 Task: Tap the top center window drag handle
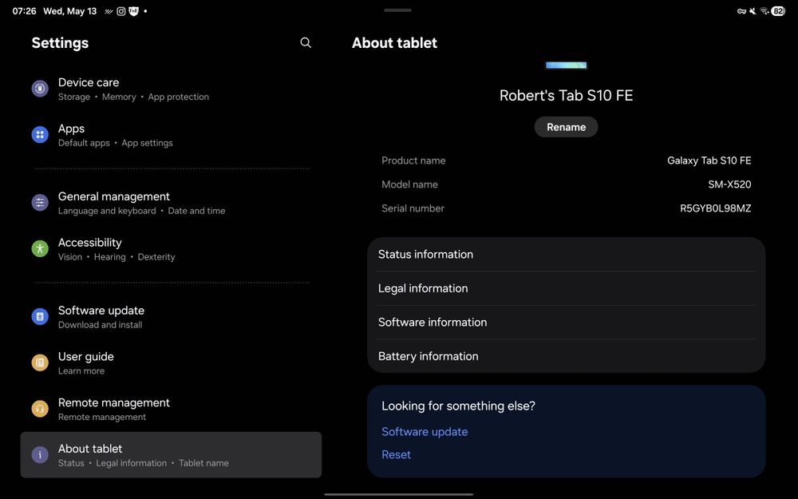[398, 10]
